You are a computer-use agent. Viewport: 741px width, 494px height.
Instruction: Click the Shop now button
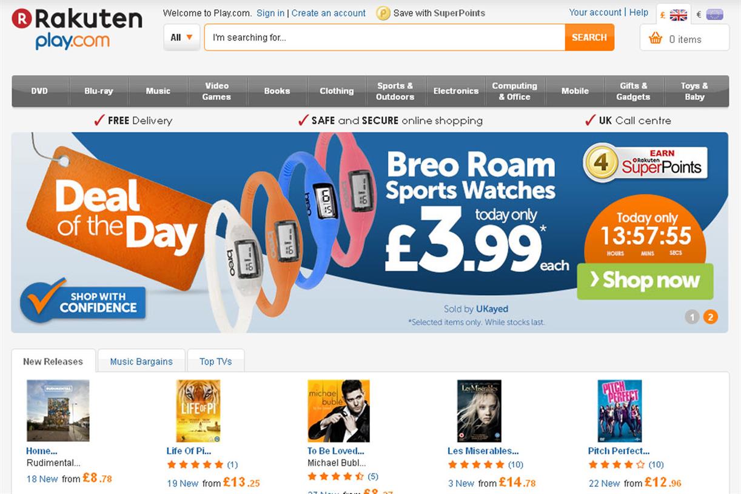pos(645,281)
